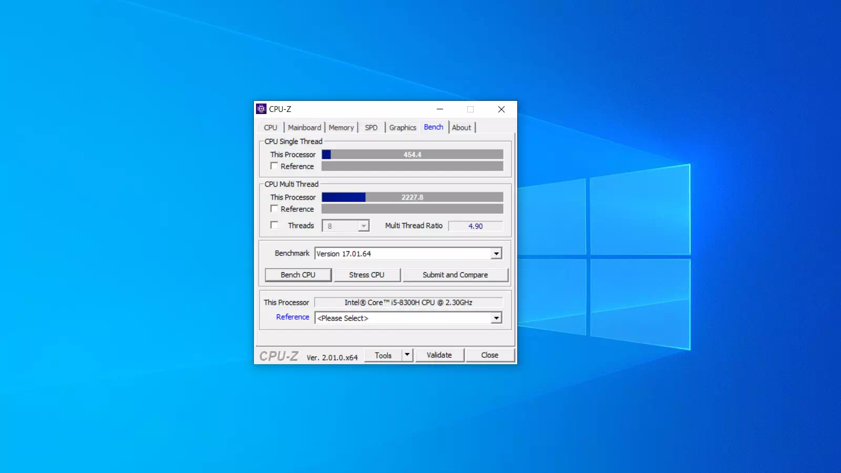Viewport: 841px width, 473px height.
Task: Enable the Multi Thread Reference checkbox
Action: (x=274, y=209)
